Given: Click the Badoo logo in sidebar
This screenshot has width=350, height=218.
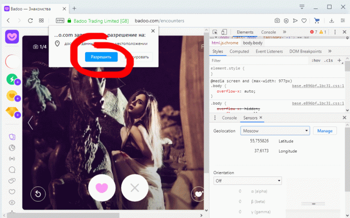Looking at the screenshot, I should coord(11,37).
